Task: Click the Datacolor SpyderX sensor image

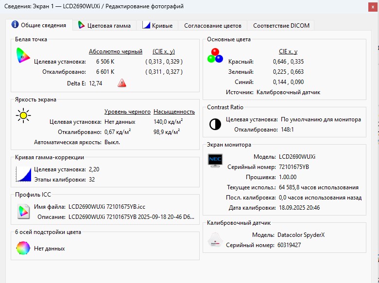Action: [214, 239]
